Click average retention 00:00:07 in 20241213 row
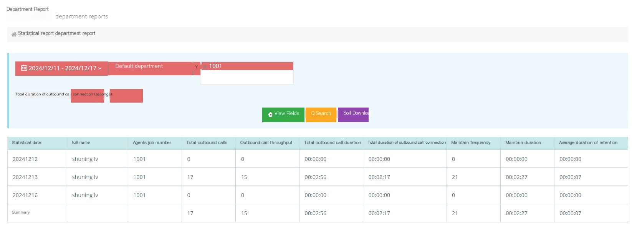This screenshot has height=227, width=632. tap(570, 177)
